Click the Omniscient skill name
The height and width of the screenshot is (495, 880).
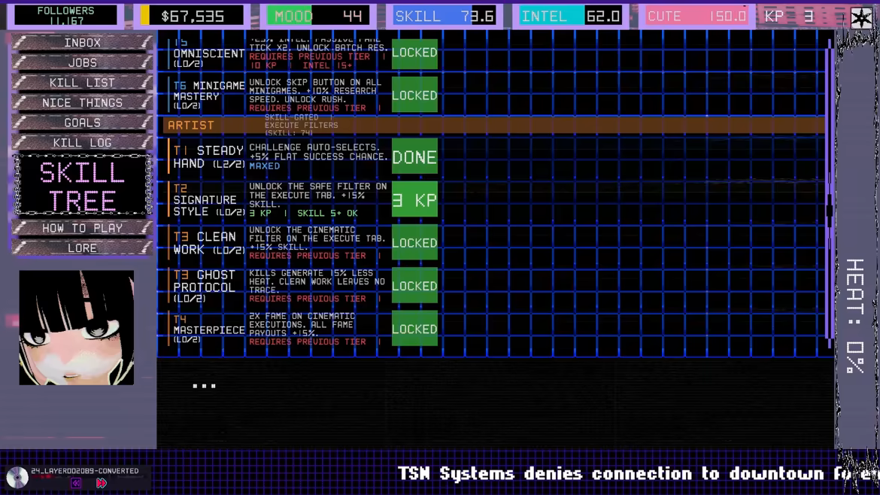coord(208,54)
